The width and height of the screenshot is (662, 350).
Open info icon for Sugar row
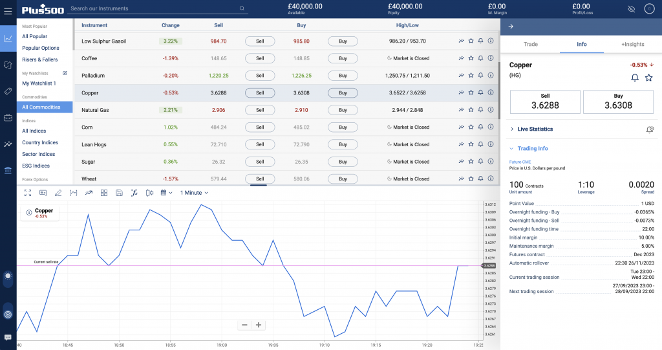coord(491,162)
